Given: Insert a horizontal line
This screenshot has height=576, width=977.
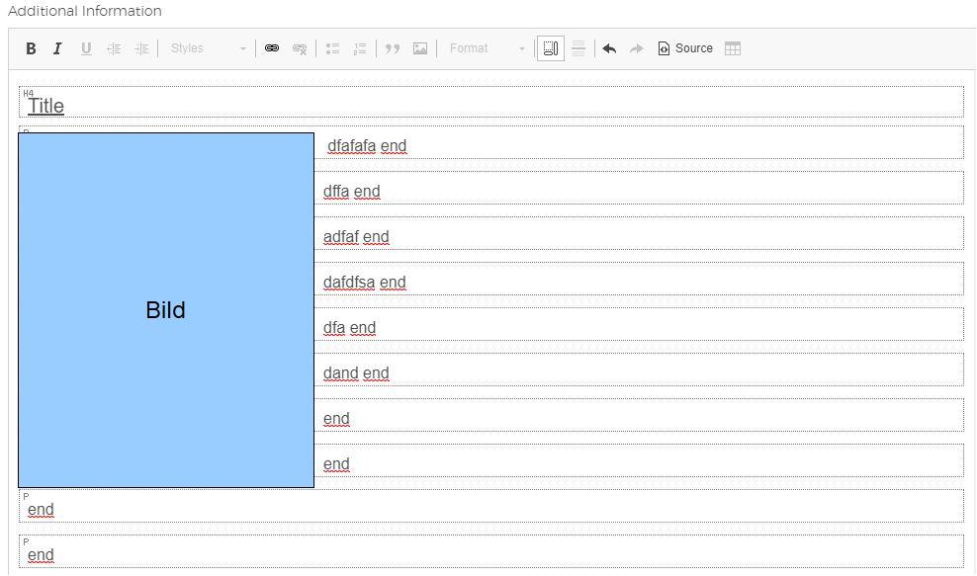Looking at the screenshot, I should pos(578,48).
